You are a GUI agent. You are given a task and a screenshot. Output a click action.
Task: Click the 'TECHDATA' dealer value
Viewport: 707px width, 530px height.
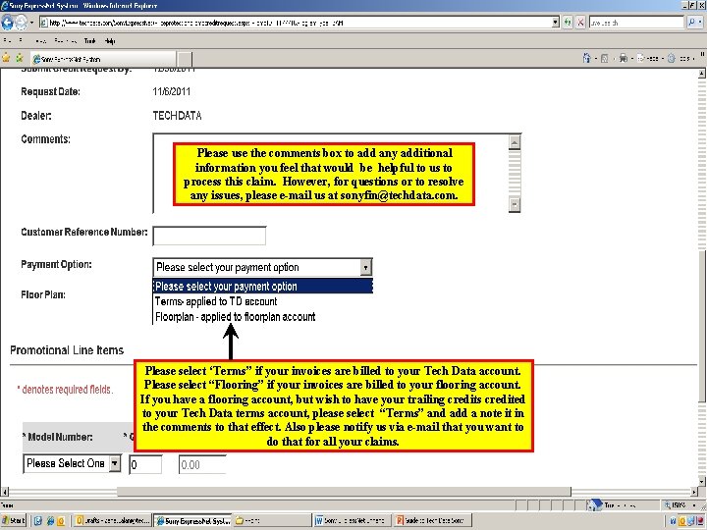point(177,116)
